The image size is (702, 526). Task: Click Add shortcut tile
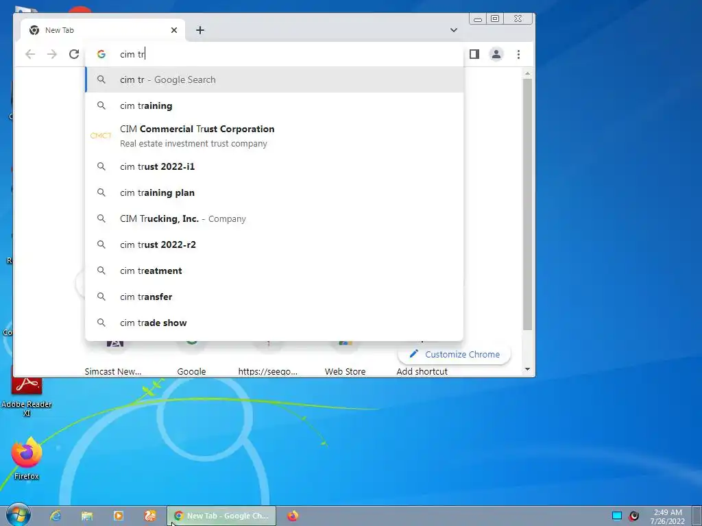point(422,371)
